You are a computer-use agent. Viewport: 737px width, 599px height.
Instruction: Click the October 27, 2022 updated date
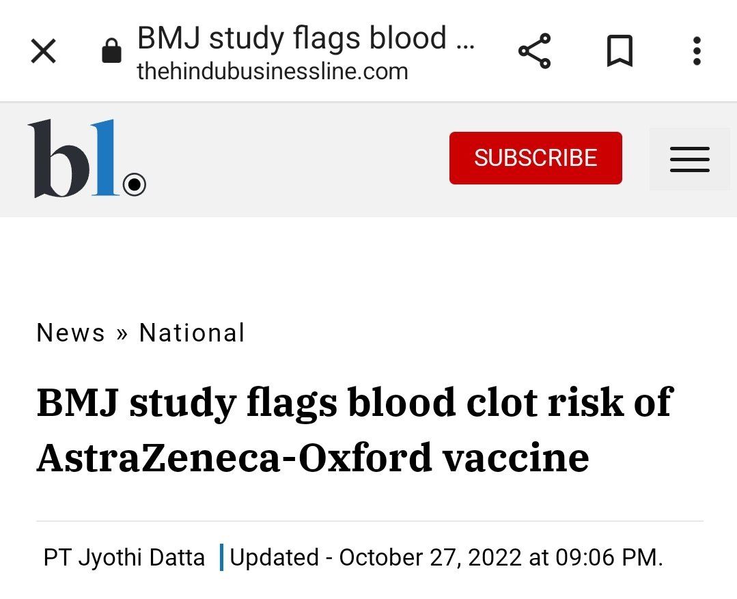430,557
